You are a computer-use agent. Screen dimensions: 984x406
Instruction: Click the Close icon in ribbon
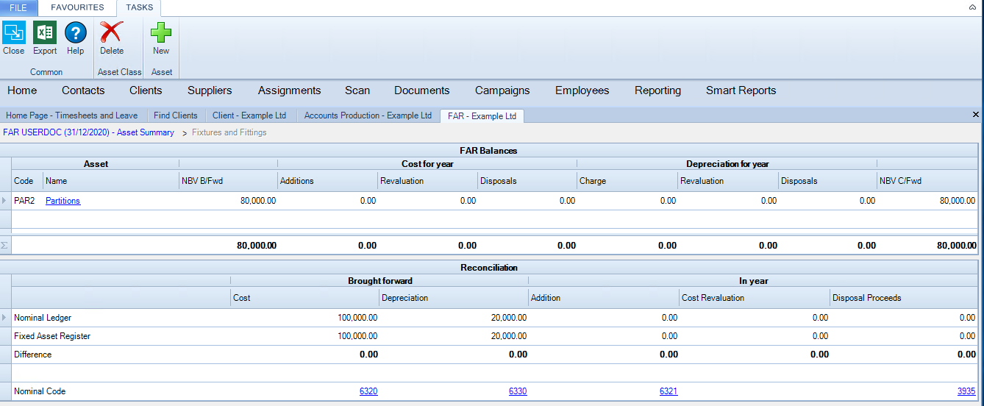coord(14,33)
